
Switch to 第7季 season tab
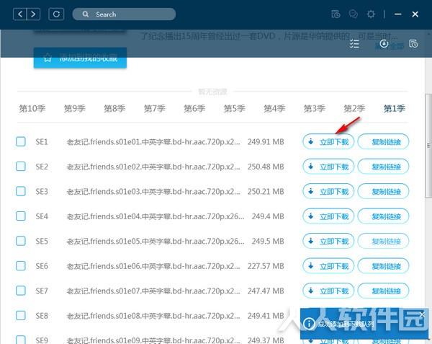coord(155,108)
